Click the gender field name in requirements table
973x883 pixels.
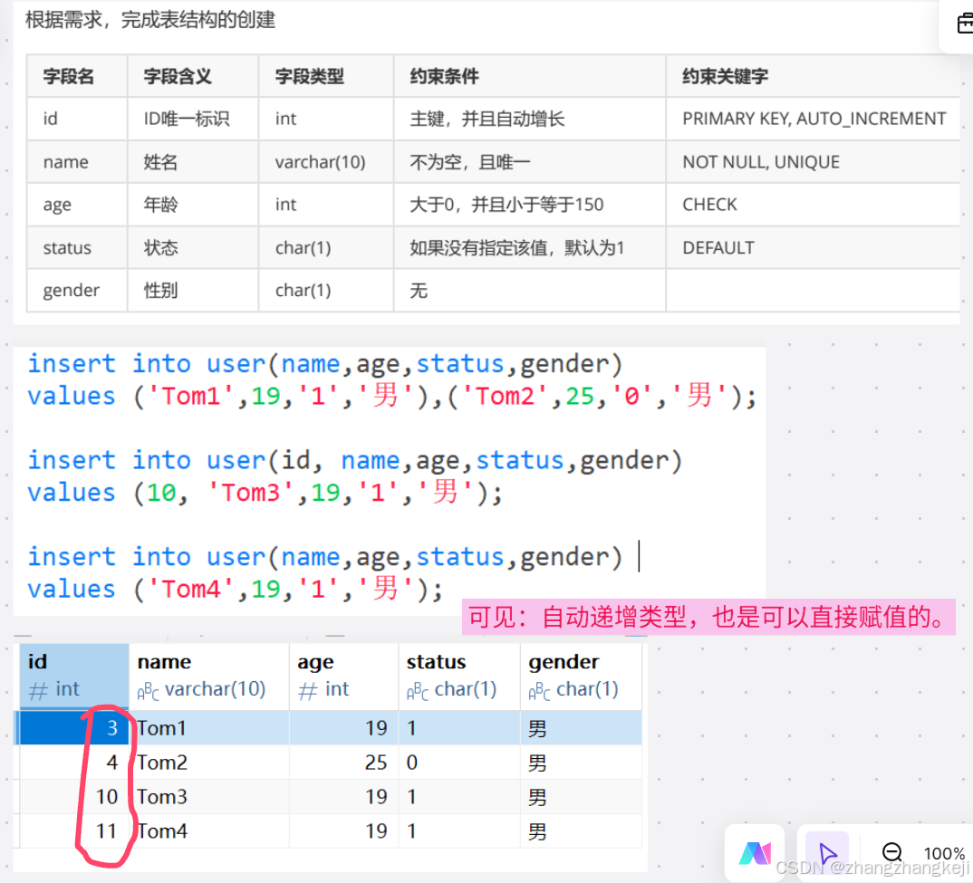coord(77,291)
